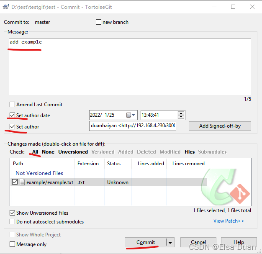
Task: Maximize the Commit window
Action: (233, 7)
